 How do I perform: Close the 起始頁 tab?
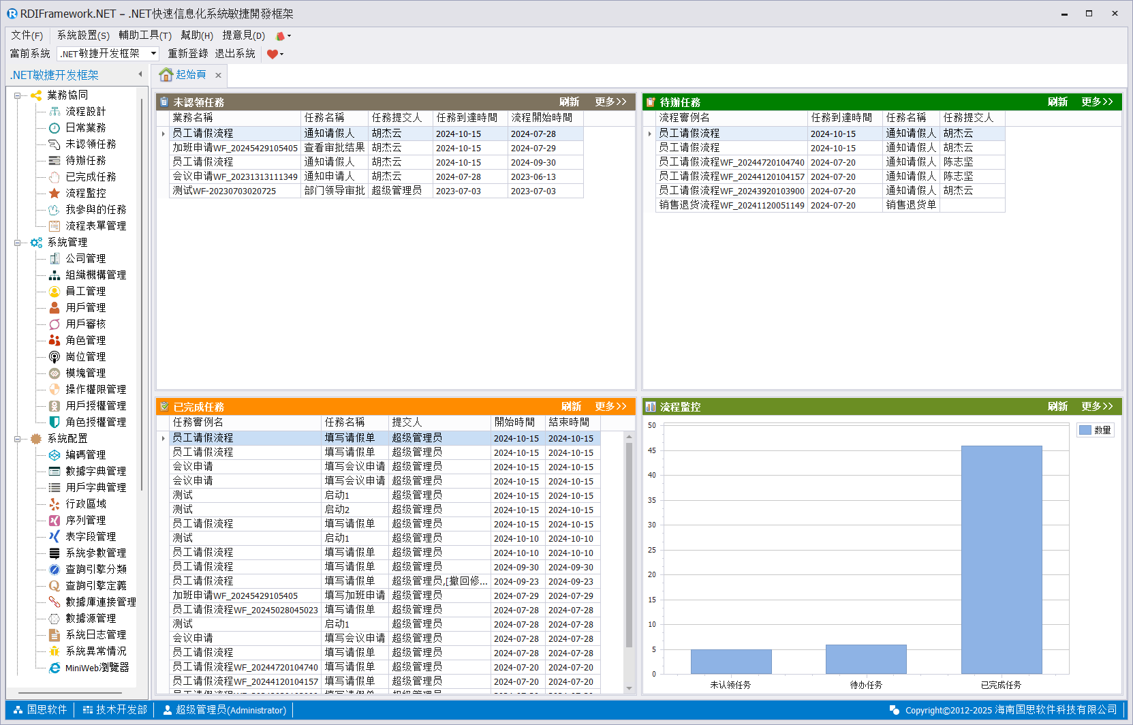click(x=218, y=76)
